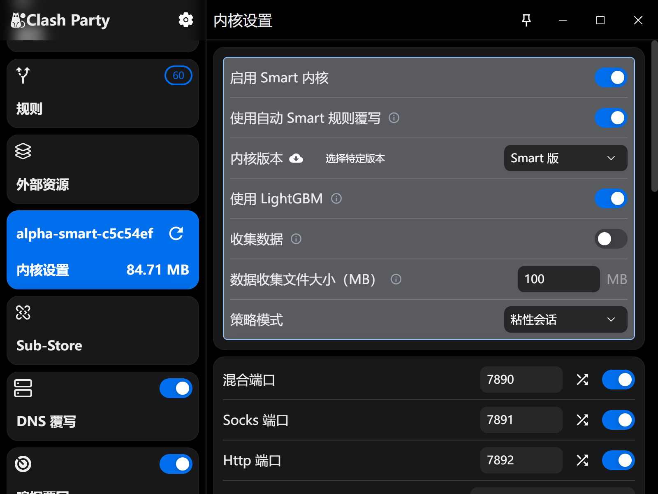Open settings via the gear icon
Viewport: 658px width, 494px height.
(x=186, y=20)
